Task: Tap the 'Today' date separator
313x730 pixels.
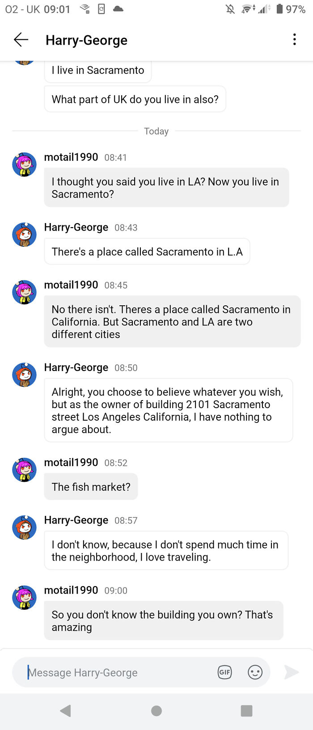Action: point(156,131)
